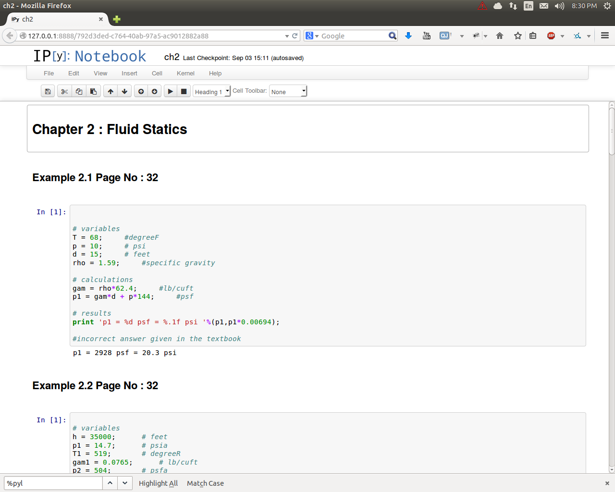Click the IPython Notebook logo link
Viewport: 615px width, 492px height.
tap(89, 57)
